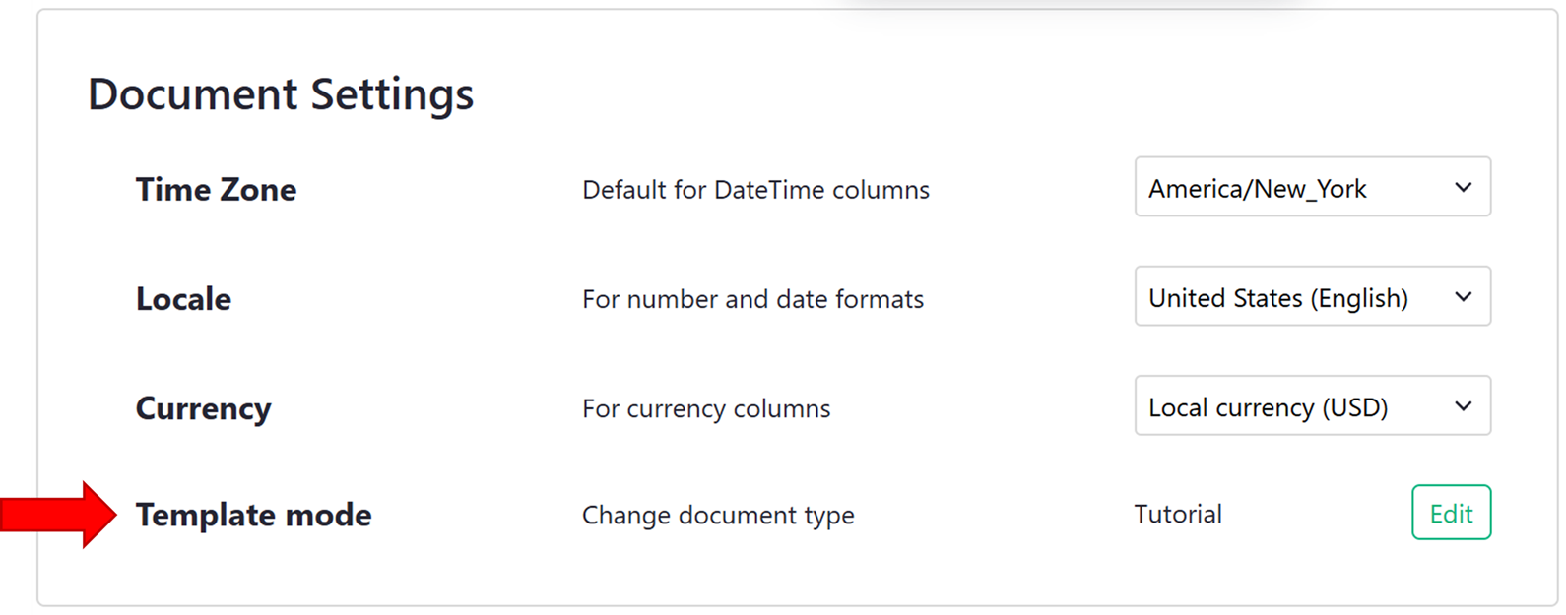Click the Document Settings heading
This screenshot has width=1566, height=615.
tap(281, 93)
